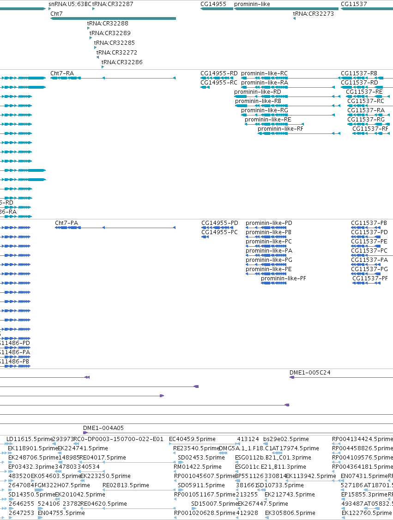Click EST SD02453.5prime
393x520 pixels.
201,458
